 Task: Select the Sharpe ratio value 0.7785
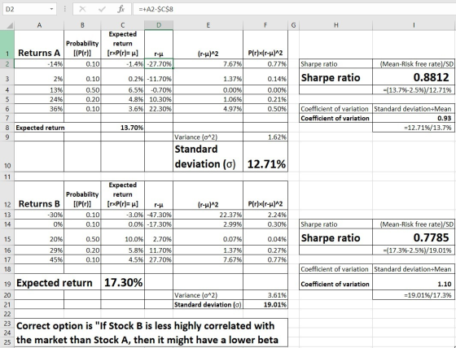point(414,237)
